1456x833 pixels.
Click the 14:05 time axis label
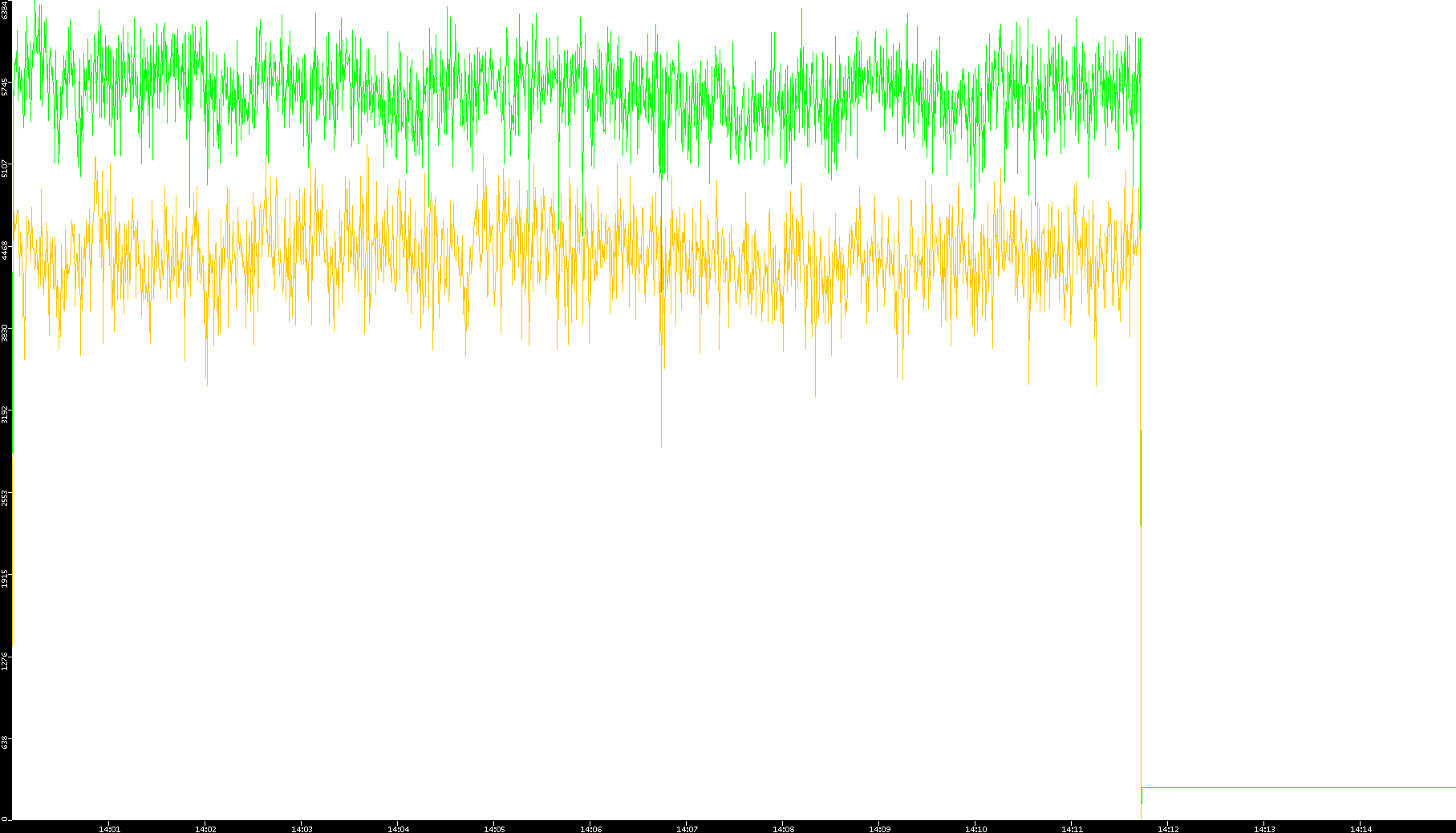tap(494, 828)
